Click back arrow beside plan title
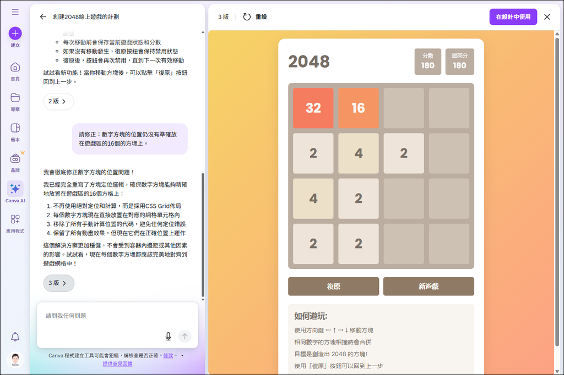 [43, 17]
